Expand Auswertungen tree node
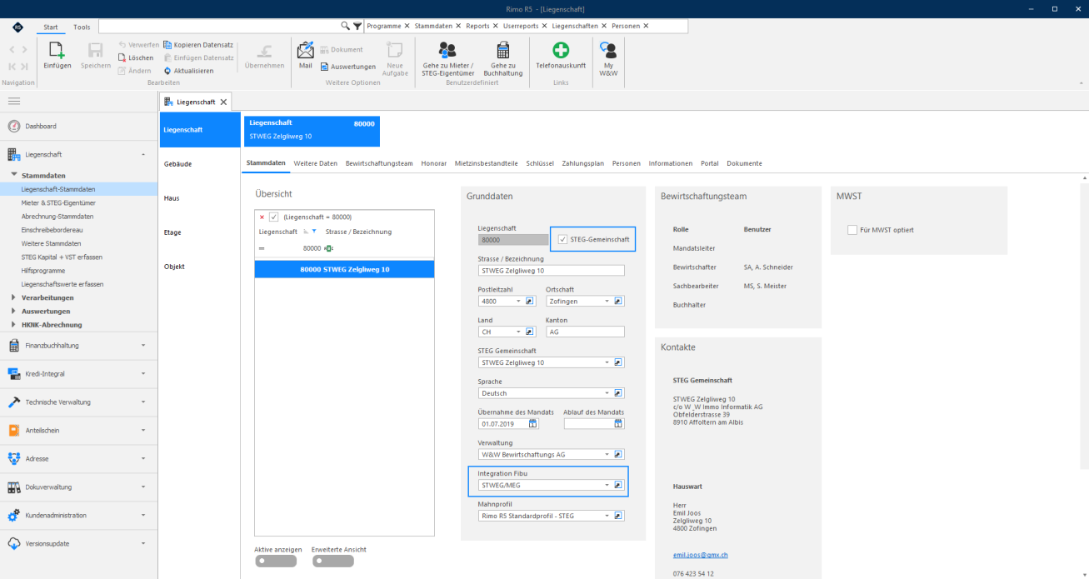The height and width of the screenshot is (579, 1089). pyautogui.click(x=13, y=311)
